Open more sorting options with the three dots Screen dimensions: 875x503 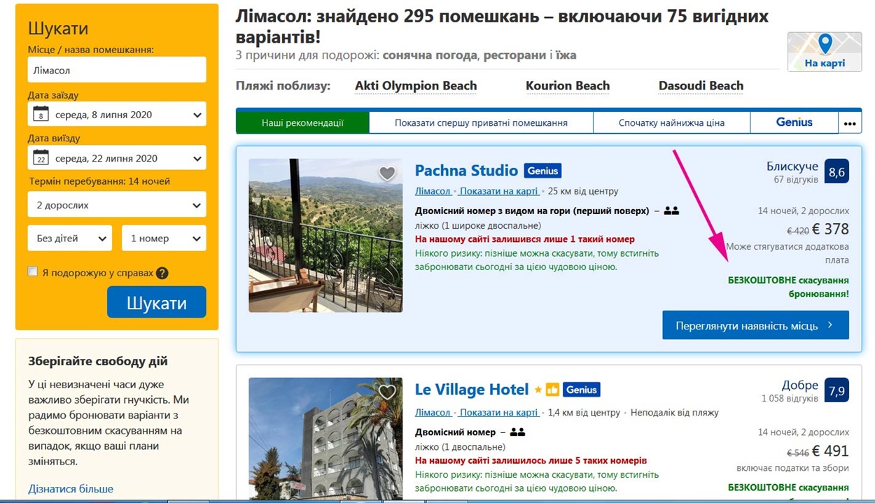click(x=850, y=123)
